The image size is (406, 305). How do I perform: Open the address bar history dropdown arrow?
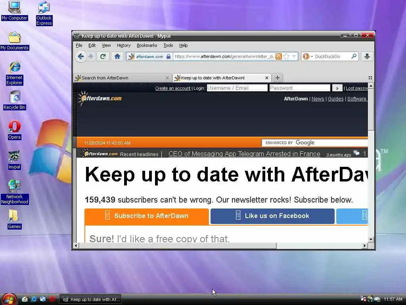tap(294, 56)
